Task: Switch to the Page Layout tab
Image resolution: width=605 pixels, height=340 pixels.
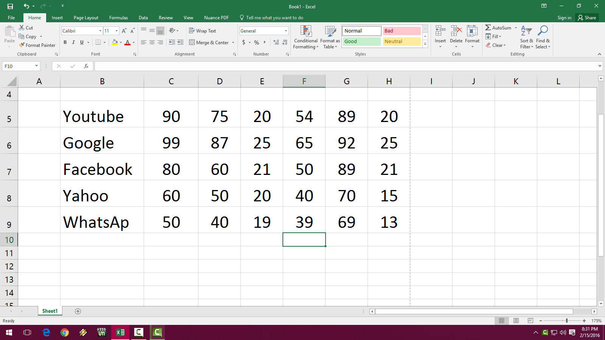Action: click(x=86, y=18)
